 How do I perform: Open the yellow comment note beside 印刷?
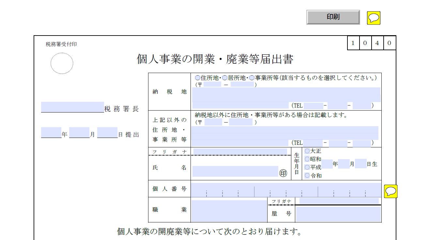pos(374,18)
